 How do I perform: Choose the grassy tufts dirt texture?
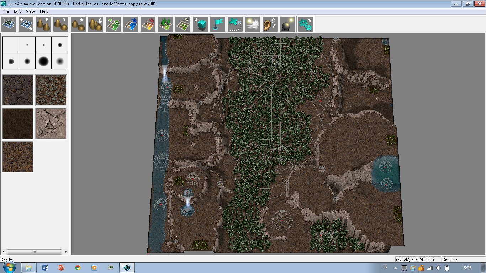51,90
